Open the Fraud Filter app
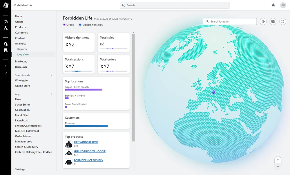 pos(22,115)
